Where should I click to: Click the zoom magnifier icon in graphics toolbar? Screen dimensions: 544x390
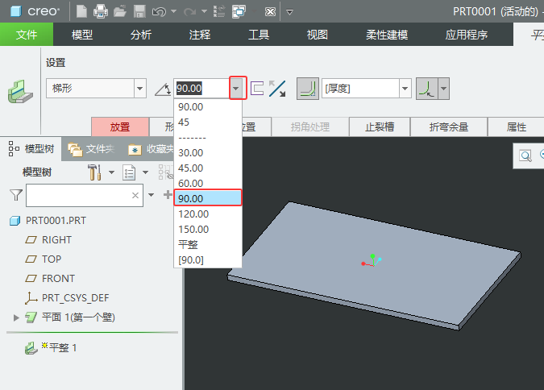525,156
